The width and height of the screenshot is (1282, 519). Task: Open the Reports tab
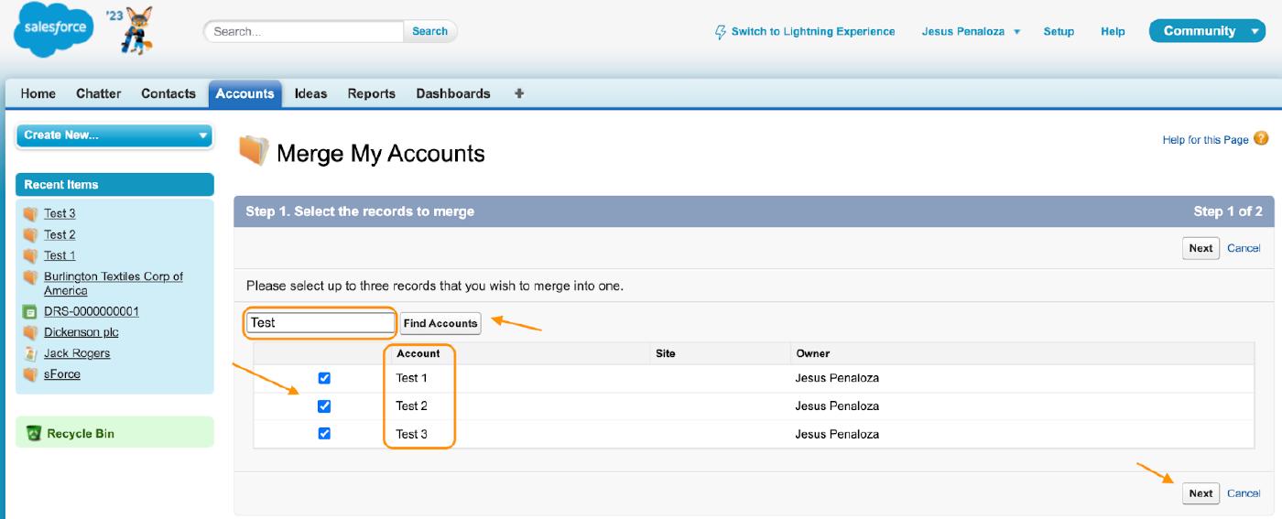[371, 93]
